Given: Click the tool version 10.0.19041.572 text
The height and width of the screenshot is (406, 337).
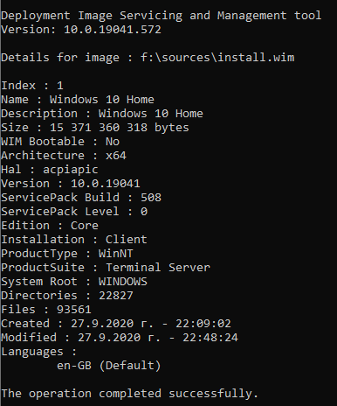Looking at the screenshot, I should (113, 30).
